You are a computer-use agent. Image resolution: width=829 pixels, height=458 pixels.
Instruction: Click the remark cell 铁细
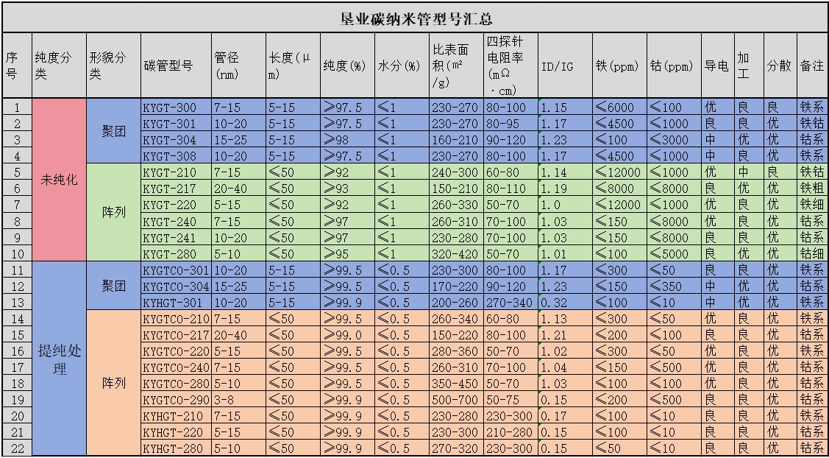tap(813, 205)
